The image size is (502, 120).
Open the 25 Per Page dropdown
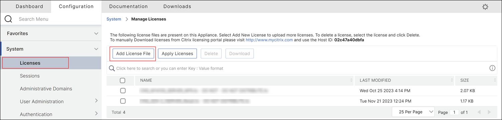pyautogui.click(x=413, y=112)
